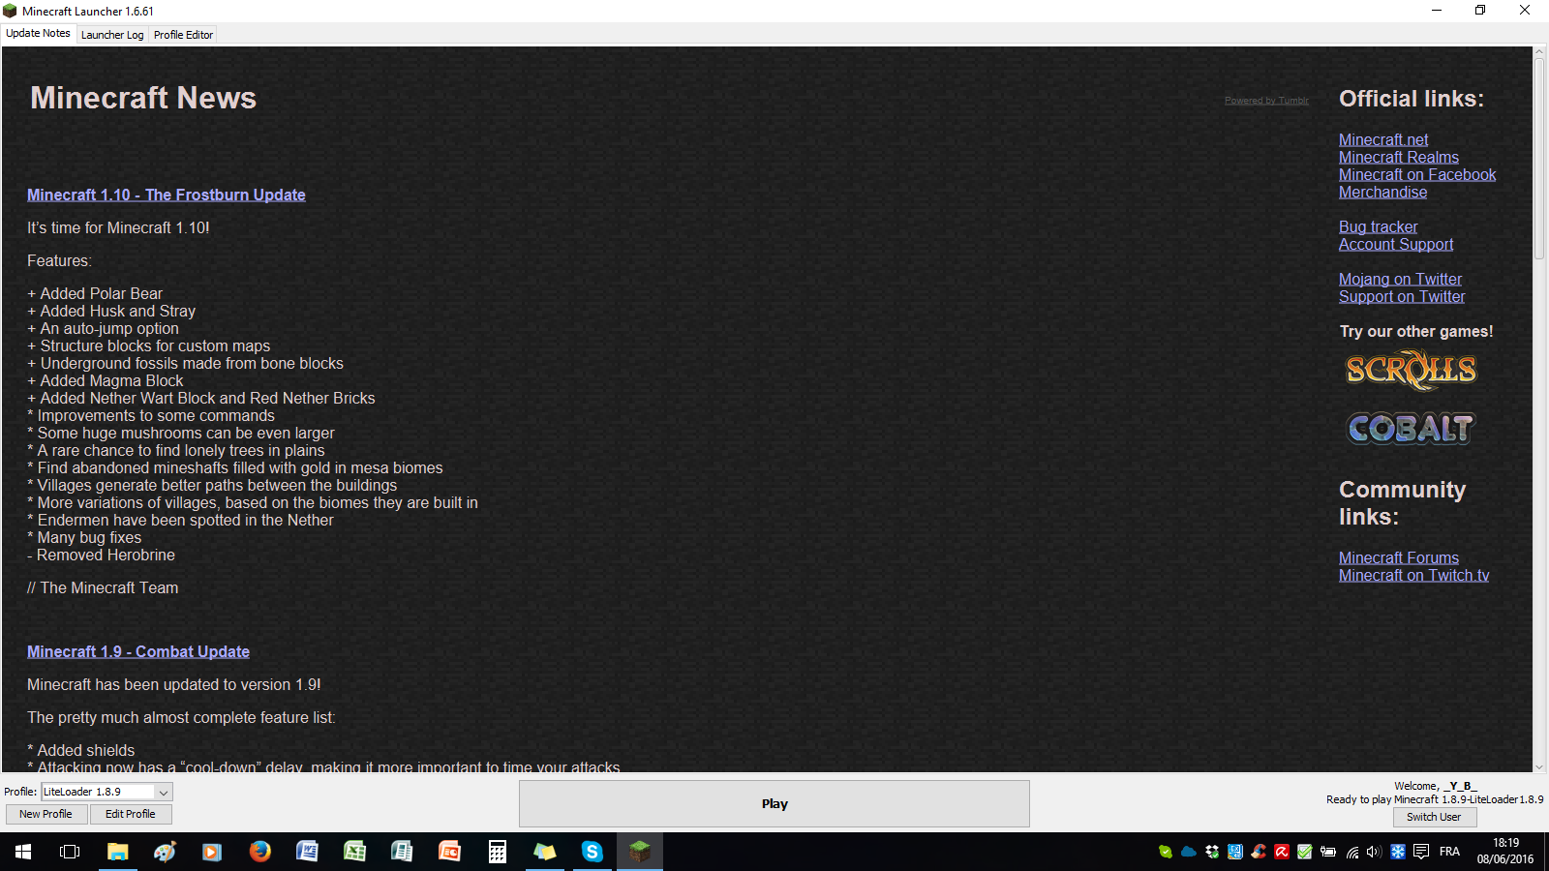Click the Play button

(774, 803)
